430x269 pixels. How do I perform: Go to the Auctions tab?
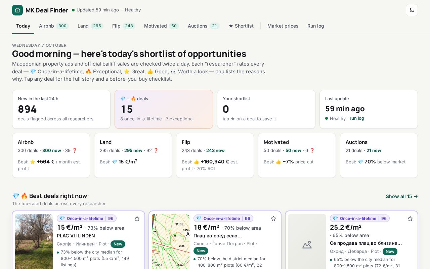coord(204,26)
